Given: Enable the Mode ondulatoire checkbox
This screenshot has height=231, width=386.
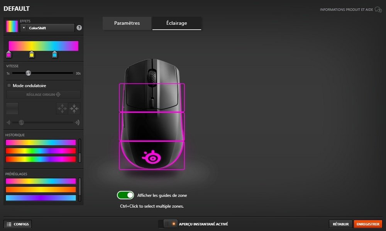Looking at the screenshot, I should (x=9, y=85).
